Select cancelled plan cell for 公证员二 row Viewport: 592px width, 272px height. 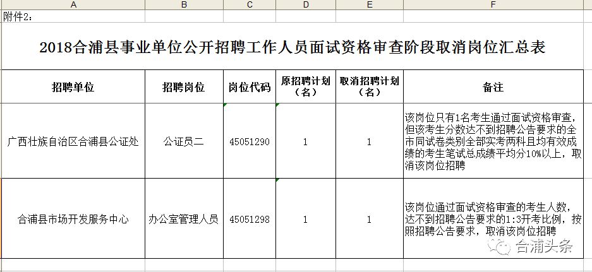coord(370,141)
